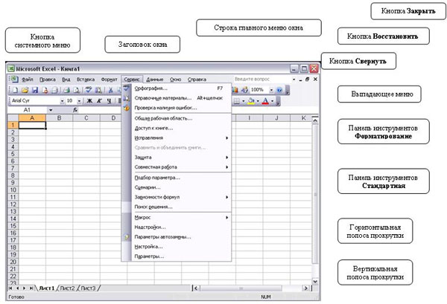Click the vertical scrollbar down arrow
447x304 pixels.
click(315, 281)
